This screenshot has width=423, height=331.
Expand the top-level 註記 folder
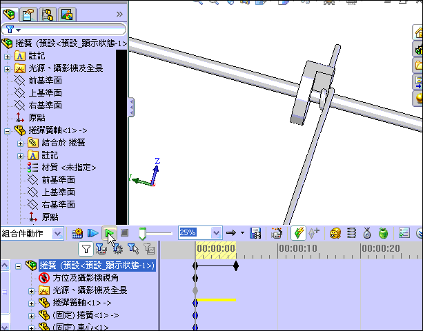8,57
